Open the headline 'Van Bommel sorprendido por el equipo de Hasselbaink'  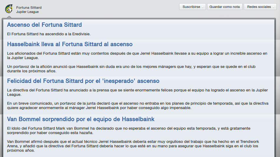pos(81,119)
